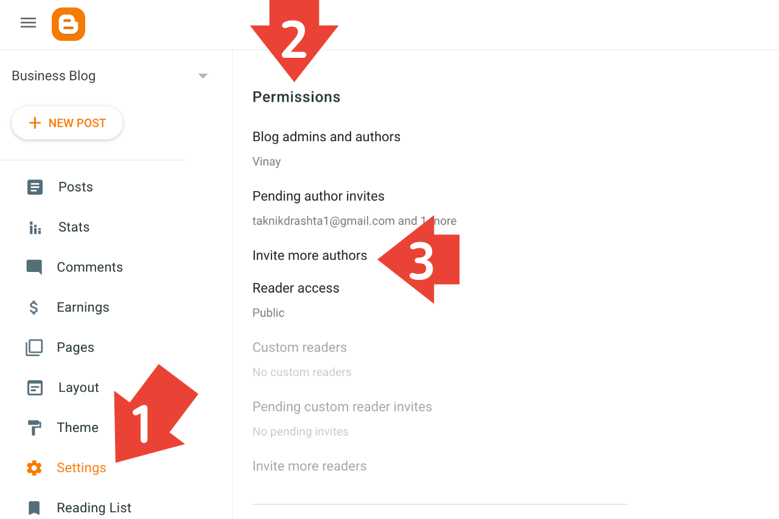This screenshot has height=519, width=779.
Task: Change the Reader access setting
Action: coord(296,299)
